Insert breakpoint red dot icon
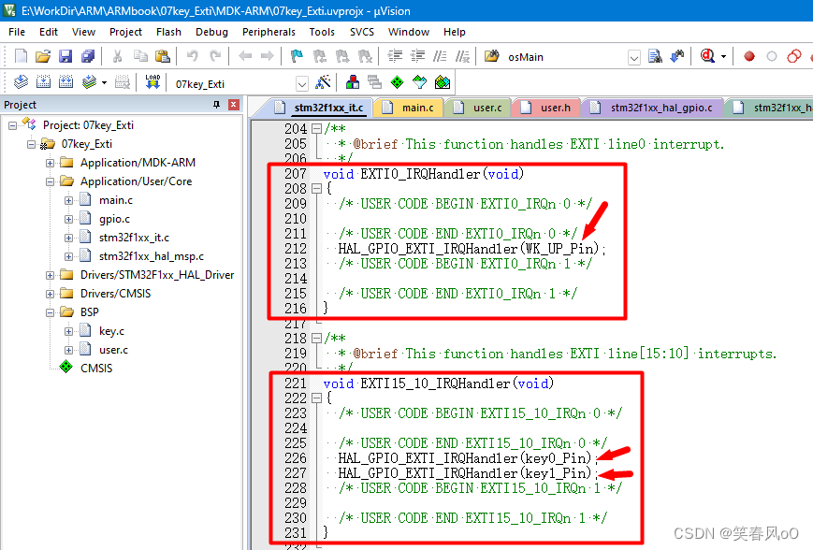The image size is (813, 550). tap(748, 56)
